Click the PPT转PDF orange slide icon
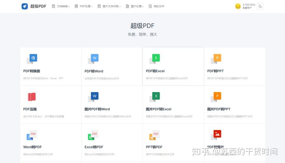285x163 pixels. pos(154,135)
